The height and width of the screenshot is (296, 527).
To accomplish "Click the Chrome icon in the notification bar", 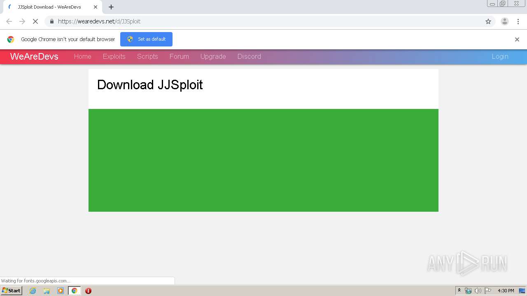I will click(11, 39).
